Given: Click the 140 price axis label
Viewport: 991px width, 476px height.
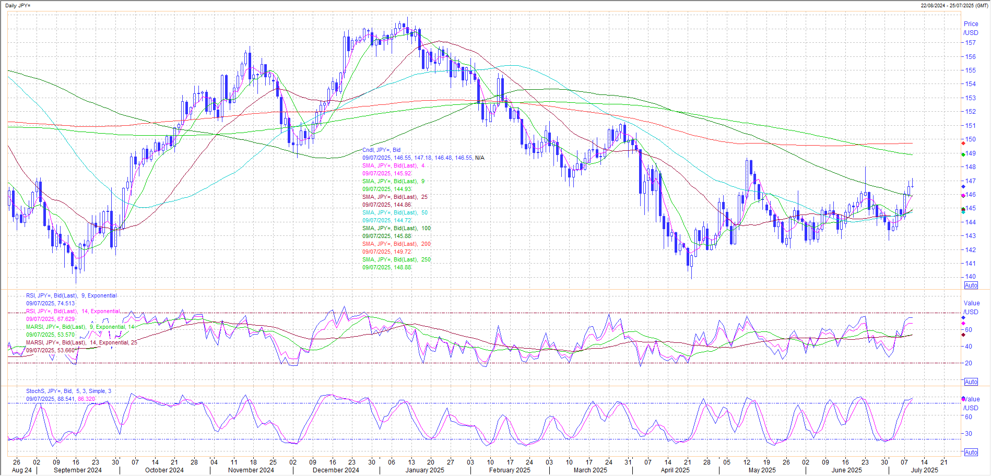Looking at the screenshot, I should click(x=970, y=277).
